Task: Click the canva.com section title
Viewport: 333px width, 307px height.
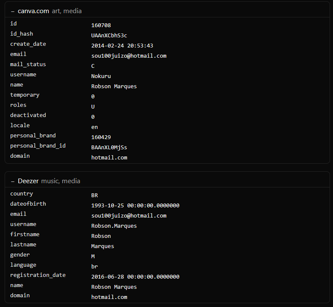Action: pos(33,11)
